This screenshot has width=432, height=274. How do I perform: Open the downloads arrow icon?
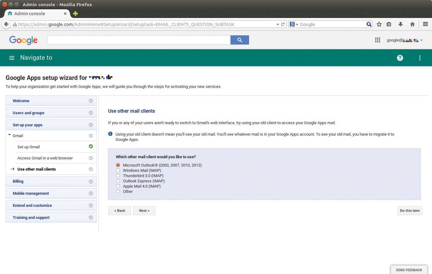[x=401, y=24]
